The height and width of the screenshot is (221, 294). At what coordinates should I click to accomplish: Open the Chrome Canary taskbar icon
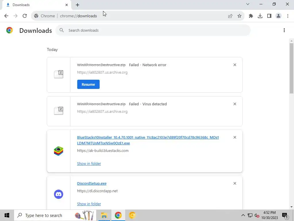[x=132, y=215]
